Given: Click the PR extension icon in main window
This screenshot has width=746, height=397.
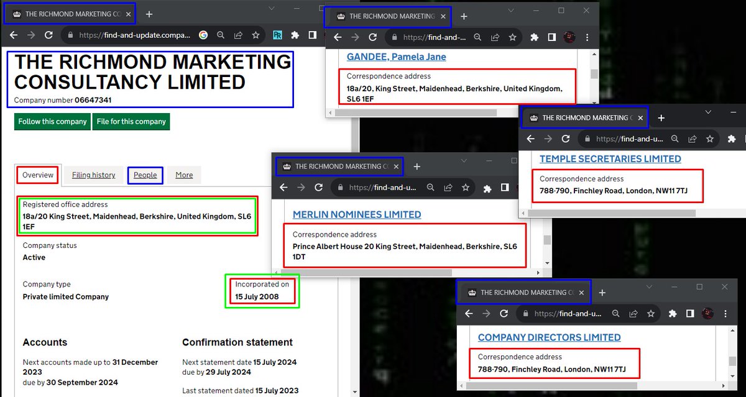Looking at the screenshot, I should pyautogui.click(x=277, y=35).
